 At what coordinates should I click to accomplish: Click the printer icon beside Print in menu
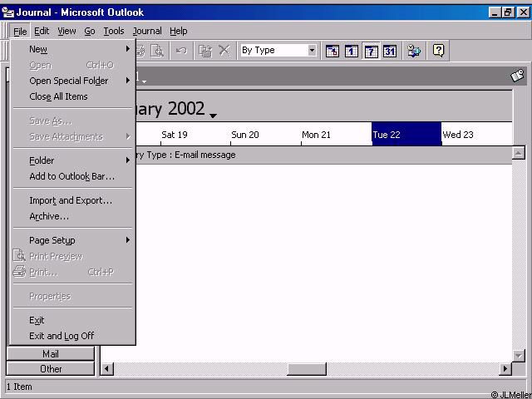pyautogui.click(x=19, y=272)
